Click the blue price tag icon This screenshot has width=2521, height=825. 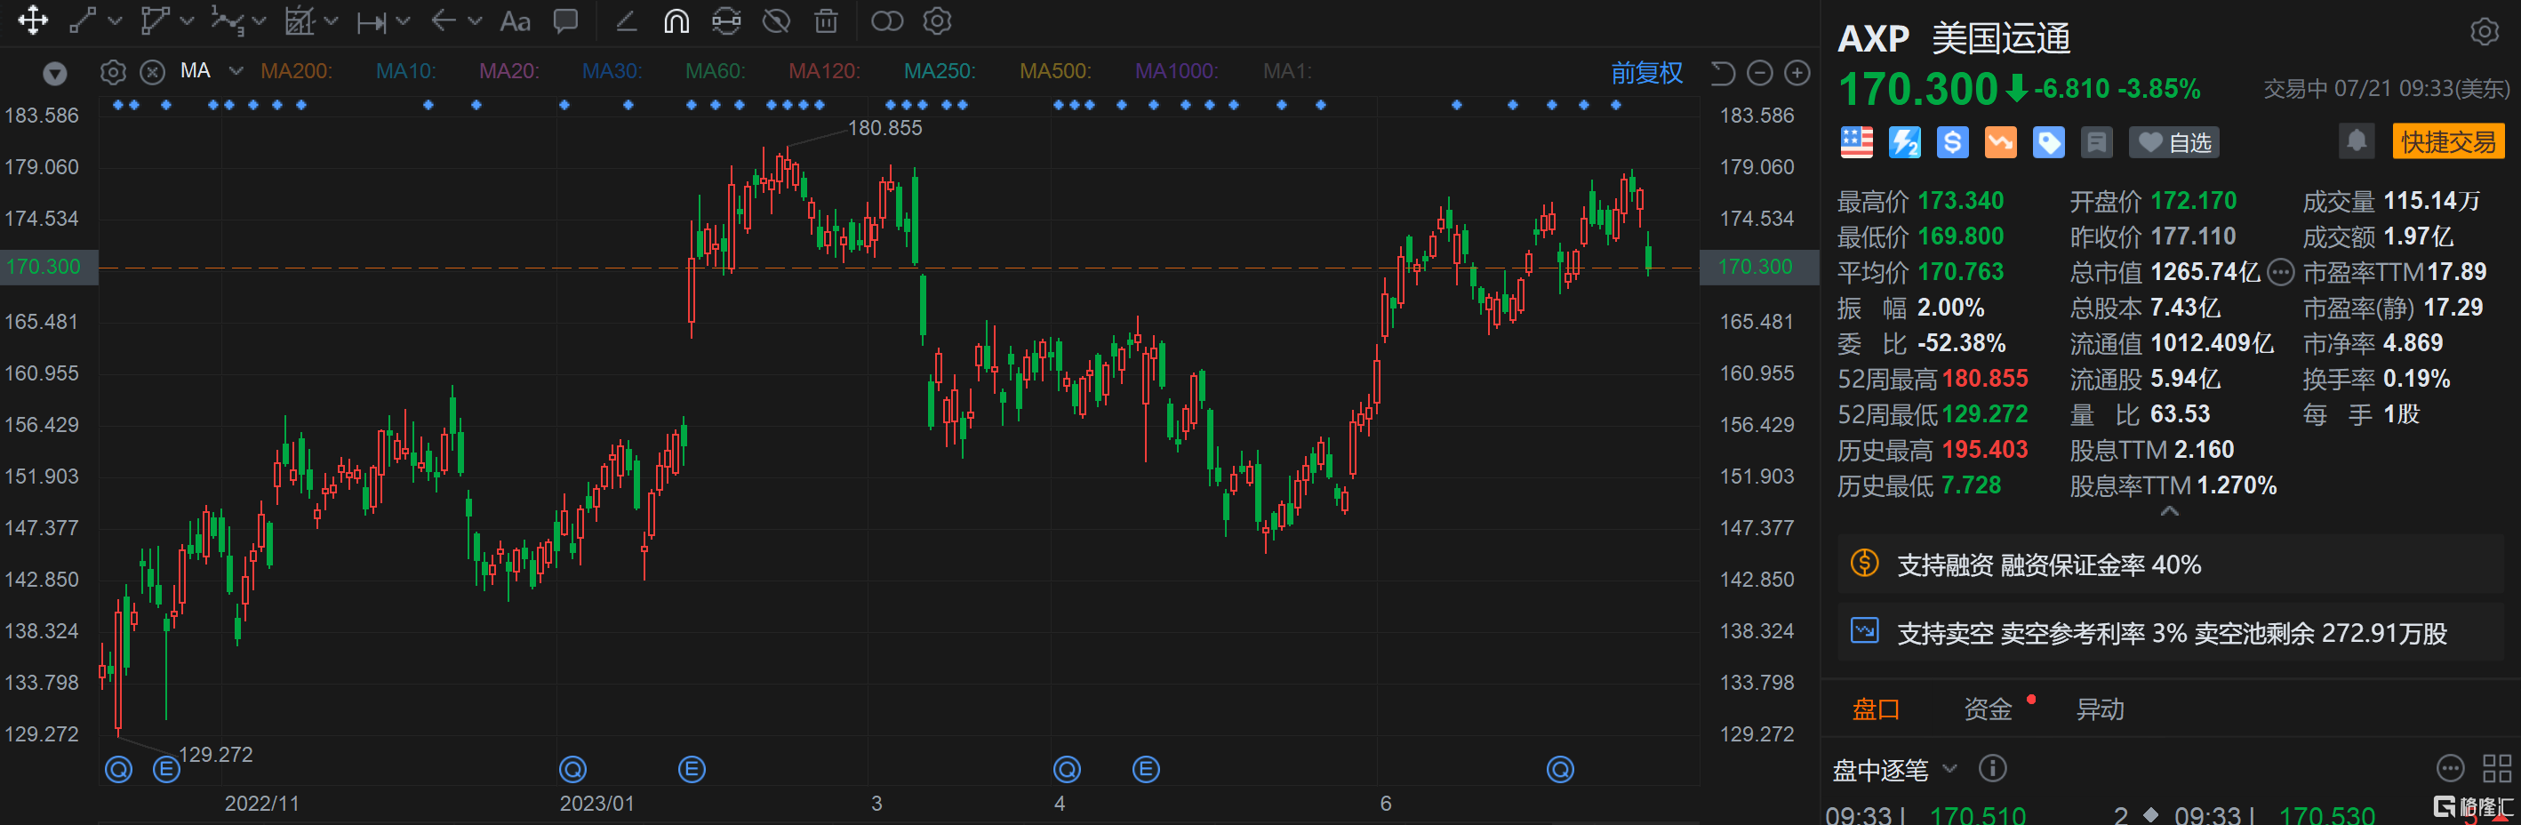[2048, 143]
